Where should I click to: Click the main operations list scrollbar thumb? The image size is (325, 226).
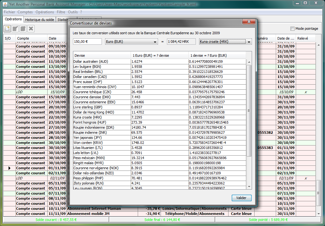tap(319, 193)
